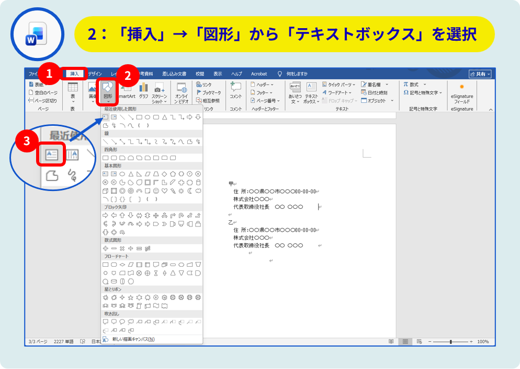Click the 図形 (Shapes) ribbon button
This screenshot has width=520, height=369.
(x=108, y=89)
